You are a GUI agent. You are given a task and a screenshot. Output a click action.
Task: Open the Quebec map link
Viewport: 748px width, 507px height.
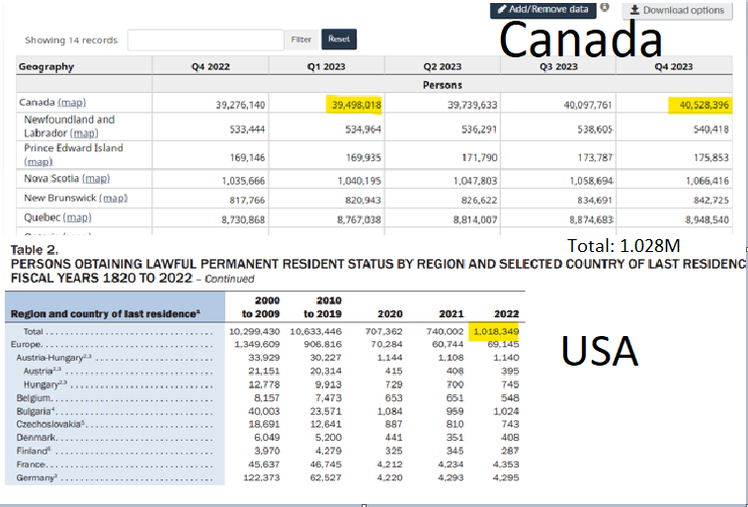[x=77, y=217]
